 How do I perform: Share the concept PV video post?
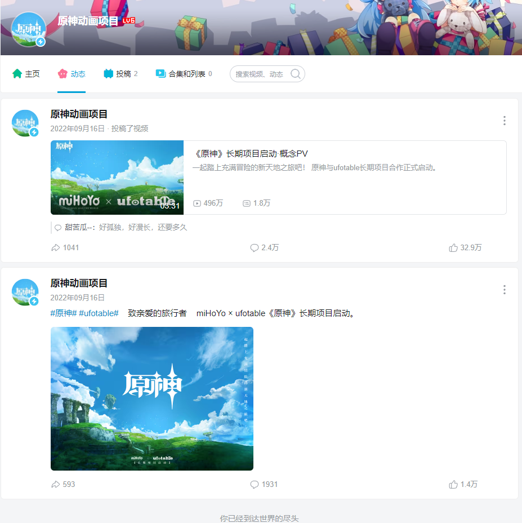click(x=64, y=247)
